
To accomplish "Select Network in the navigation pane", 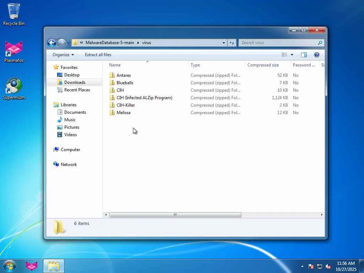I will [69, 164].
